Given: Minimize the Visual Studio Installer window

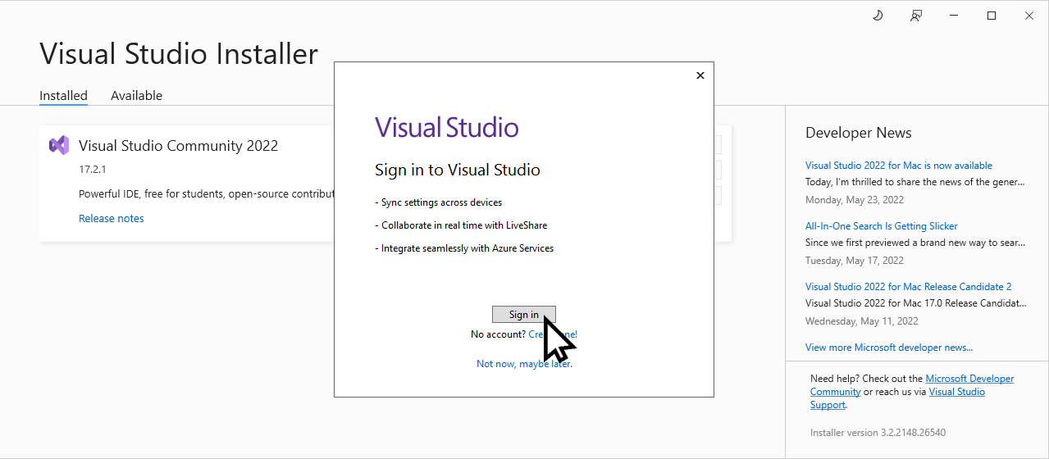Looking at the screenshot, I should (954, 16).
